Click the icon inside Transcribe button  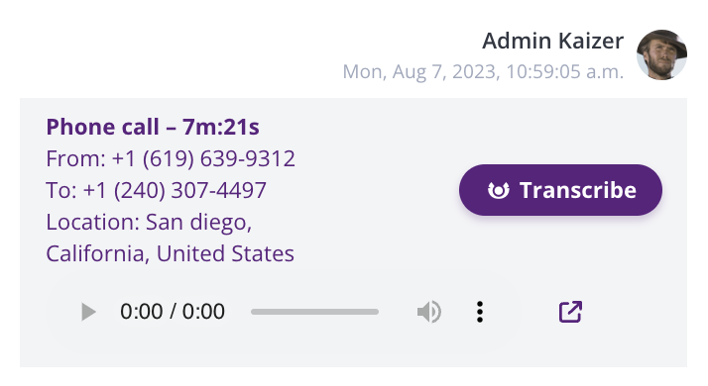click(x=499, y=190)
